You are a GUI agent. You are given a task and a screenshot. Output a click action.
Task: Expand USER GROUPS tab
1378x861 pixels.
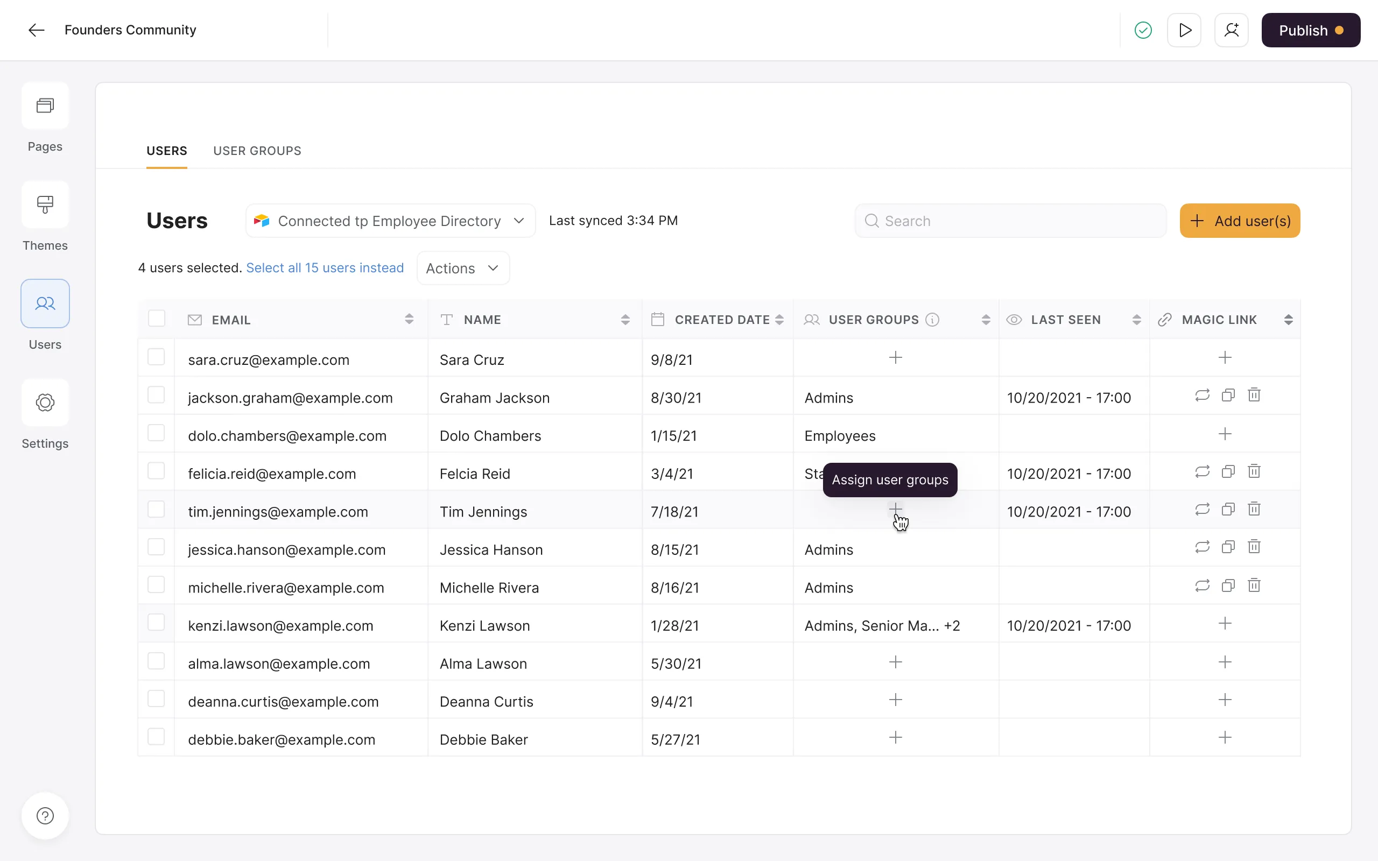pyautogui.click(x=257, y=151)
